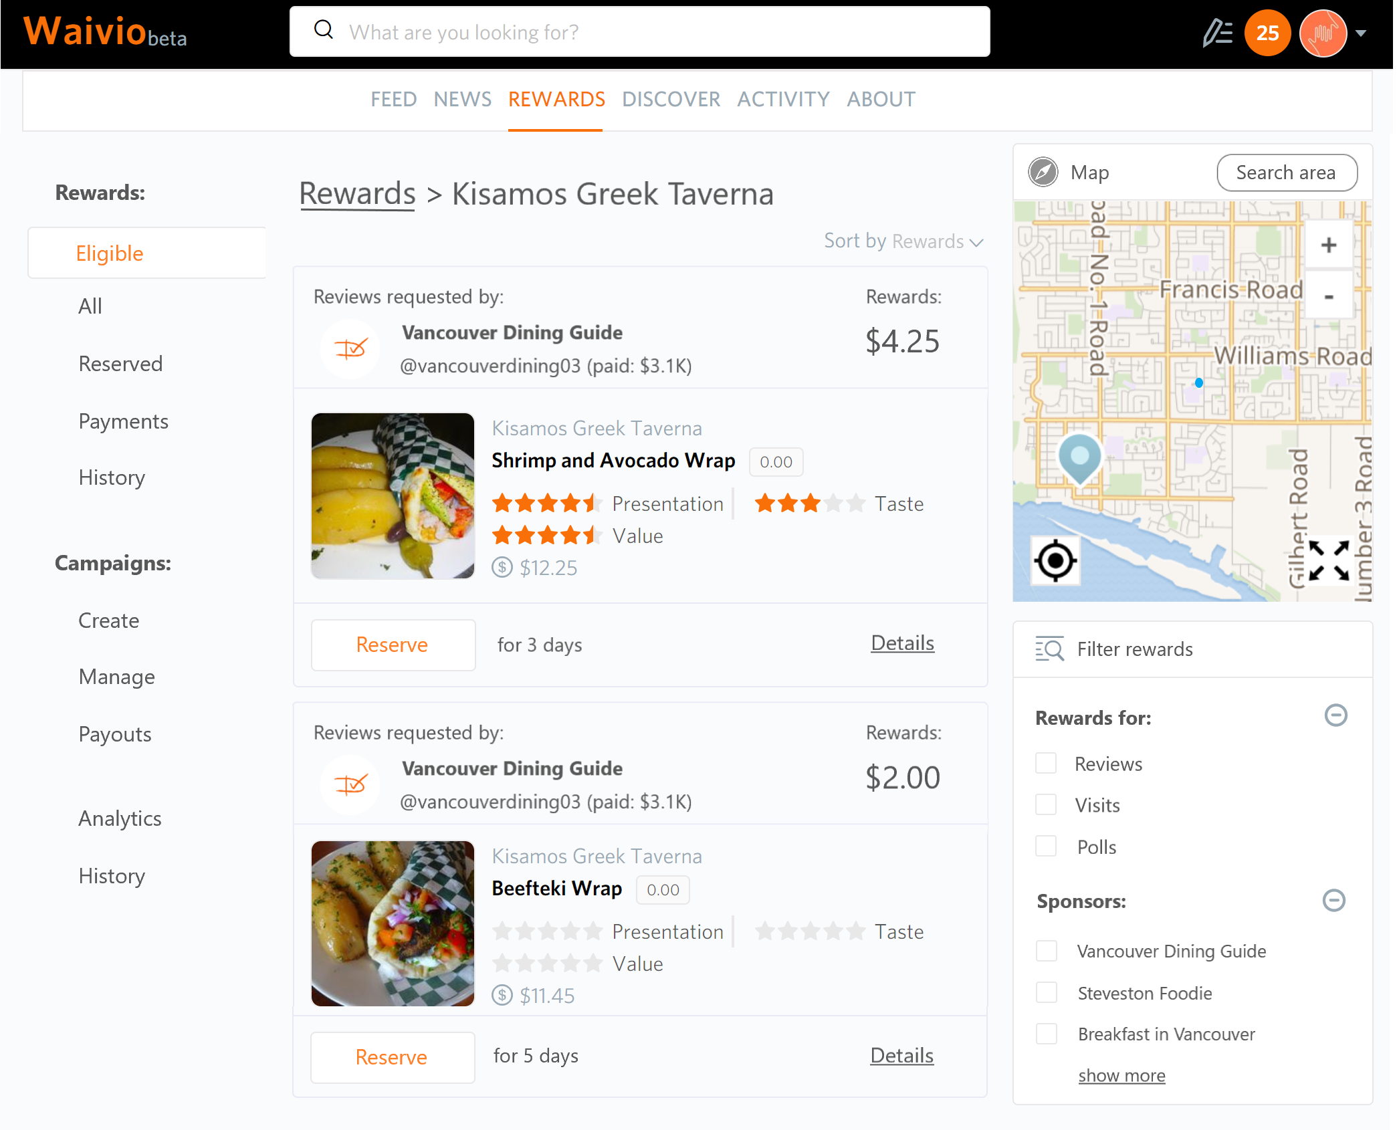Click the map compass icon
Screen dimensions: 1397x1130
1043,173
